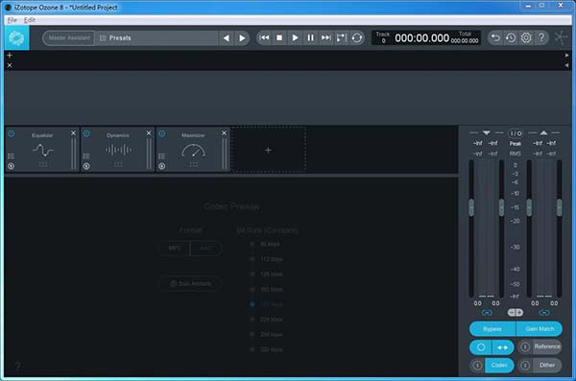Viewport: 576px width, 381px height.
Task: Toggle output gain channel link icon
Action: (544, 313)
